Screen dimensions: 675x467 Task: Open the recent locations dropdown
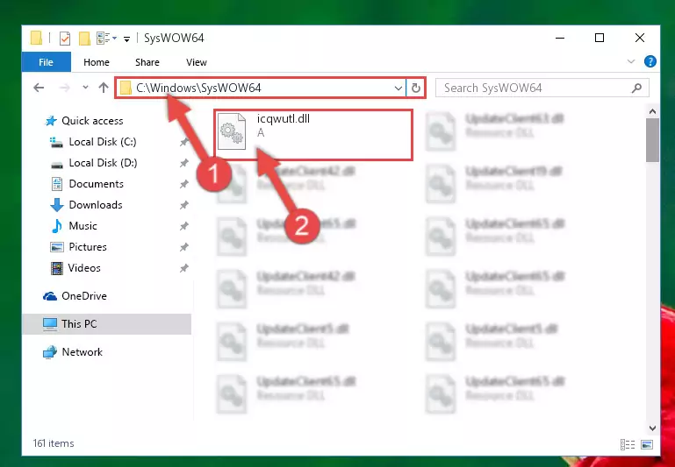(x=85, y=88)
